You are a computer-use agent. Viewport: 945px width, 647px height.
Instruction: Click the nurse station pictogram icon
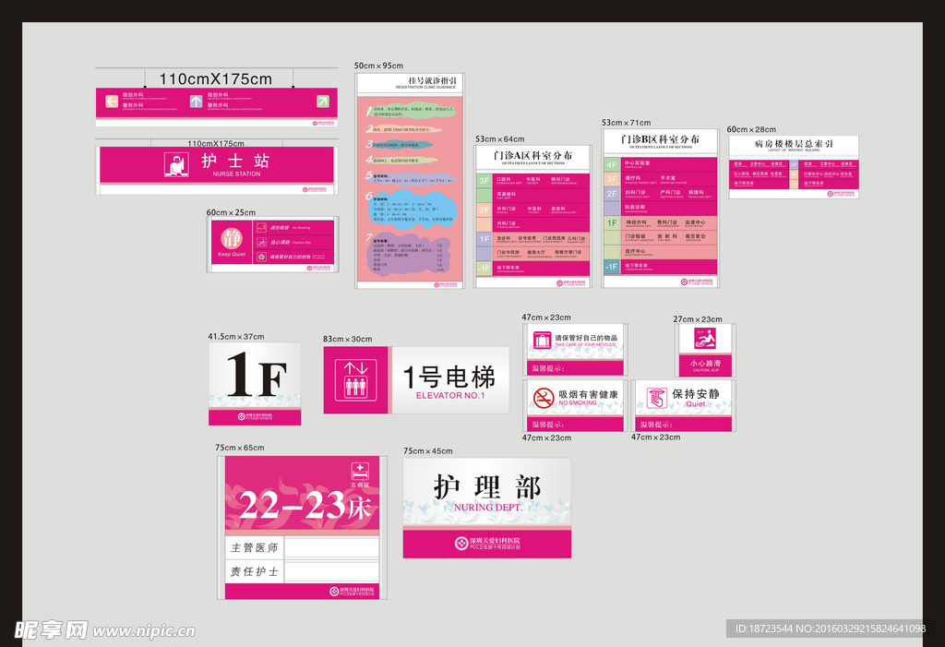coord(175,164)
